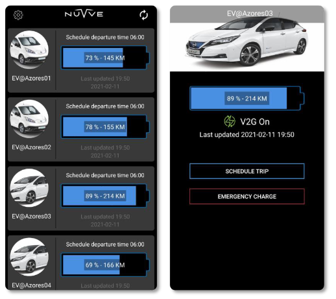This screenshot has width=336, height=299.
Task: Open the EV@Azores01 van thumbnail
Action: click(x=29, y=50)
